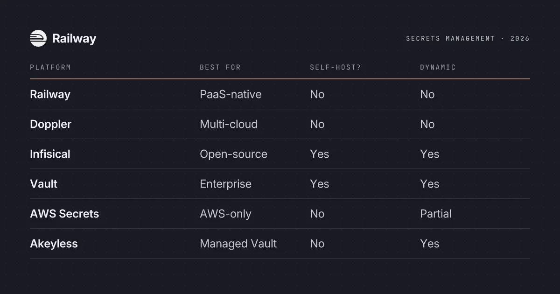This screenshot has width=560, height=294.
Task: Click the 'Multi-cloud' cell
Action: tap(229, 124)
